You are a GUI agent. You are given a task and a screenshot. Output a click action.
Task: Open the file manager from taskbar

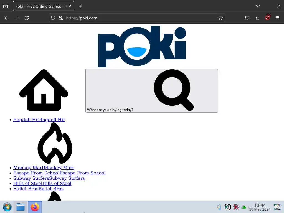(21, 207)
